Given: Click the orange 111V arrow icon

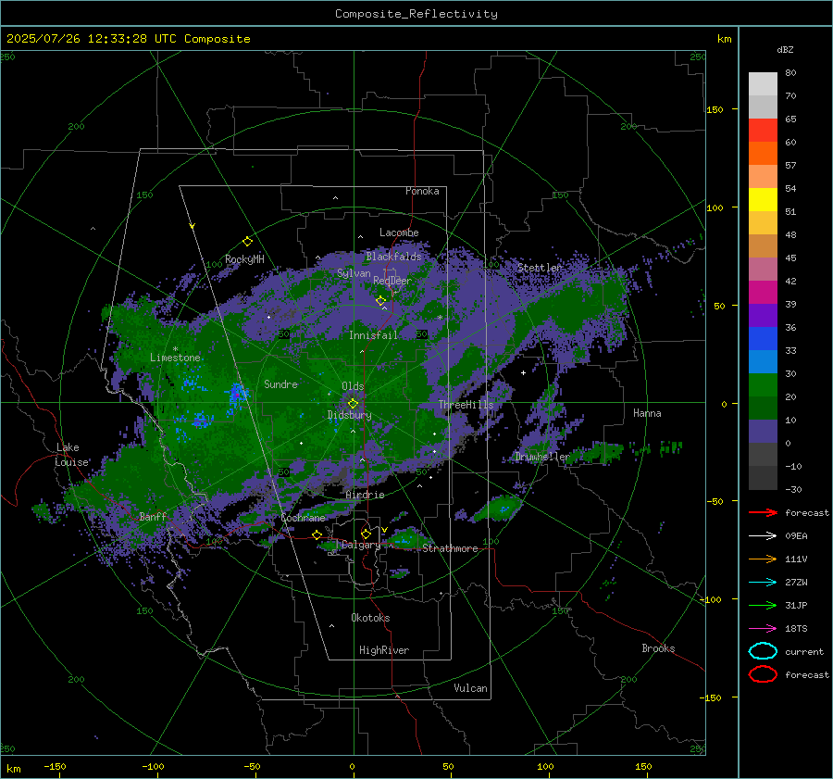Looking at the screenshot, I should click(763, 559).
